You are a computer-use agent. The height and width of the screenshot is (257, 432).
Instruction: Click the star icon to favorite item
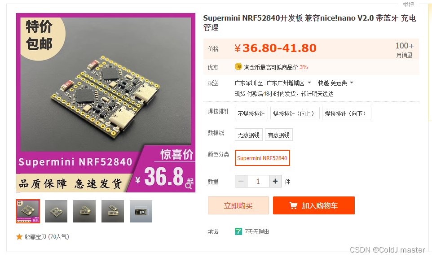19,237
